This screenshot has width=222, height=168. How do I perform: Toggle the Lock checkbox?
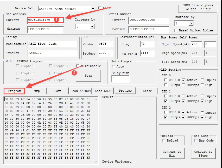coord(100,8)
